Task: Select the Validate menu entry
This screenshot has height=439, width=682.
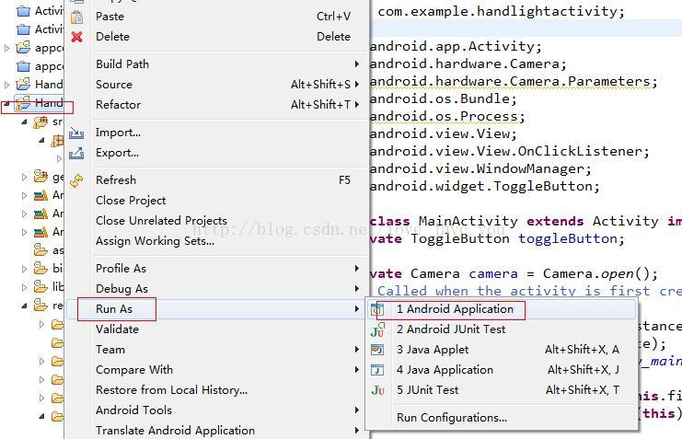Action: [x=117, y=329]
